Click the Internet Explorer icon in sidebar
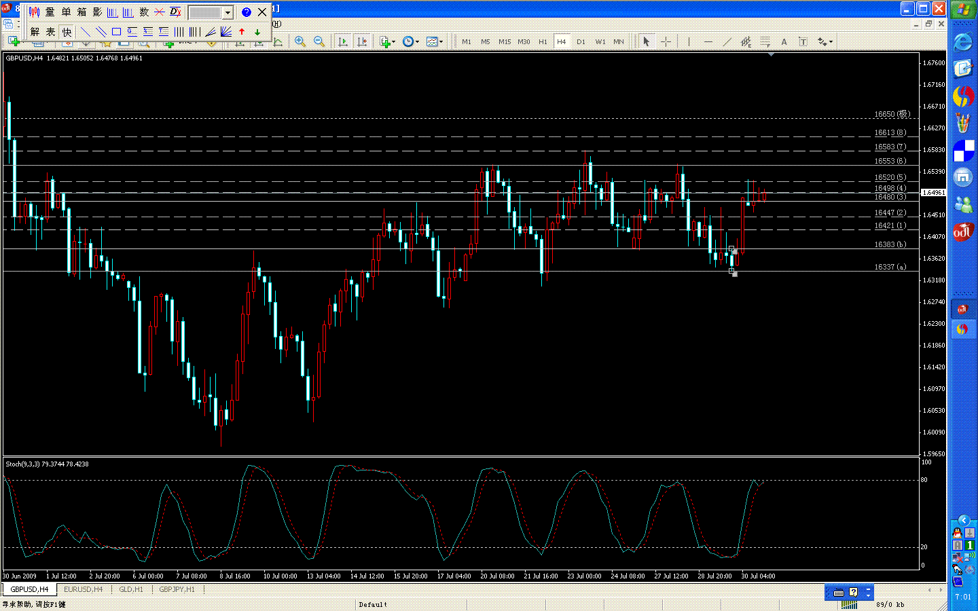The image size is (978, 611). (x=963, y=42)
